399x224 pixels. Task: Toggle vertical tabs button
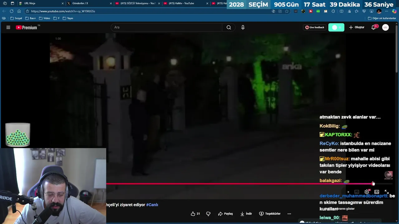coord(12,3)
